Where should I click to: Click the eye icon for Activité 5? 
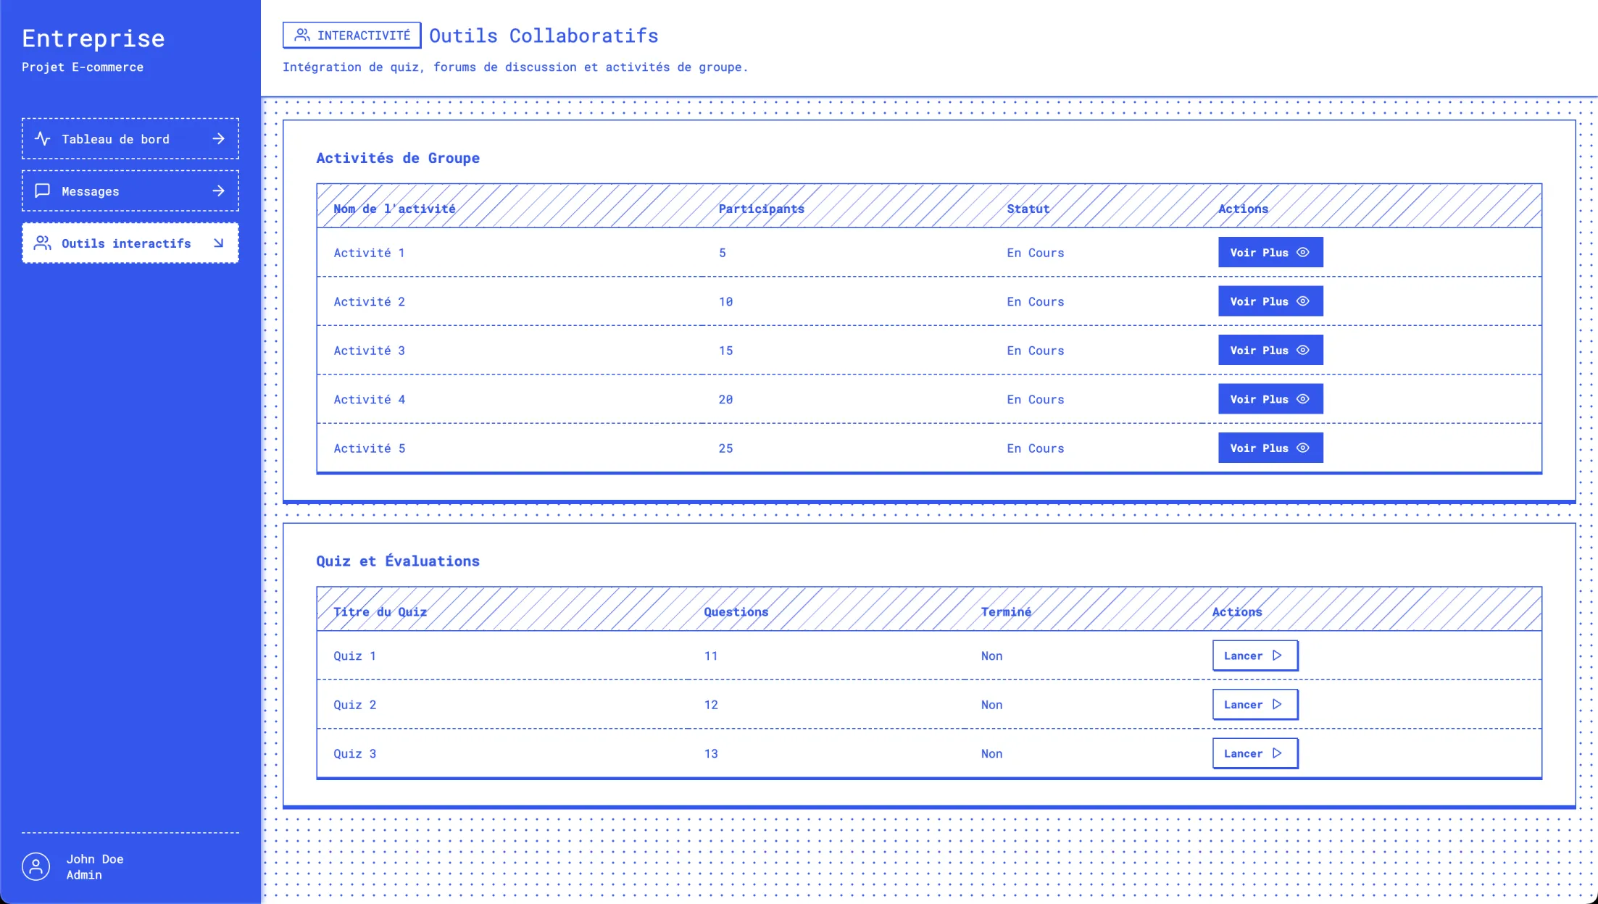pyautogui.click(x=1302, y=448)
